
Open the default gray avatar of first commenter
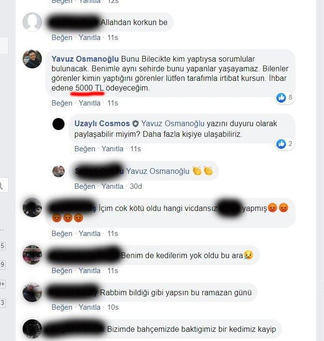tap(32, 22)
